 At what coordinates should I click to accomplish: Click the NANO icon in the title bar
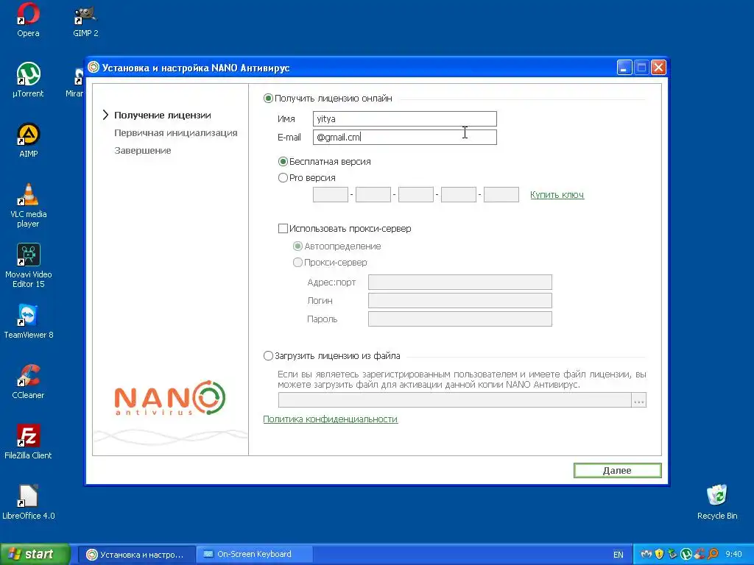tap(94, 67)
